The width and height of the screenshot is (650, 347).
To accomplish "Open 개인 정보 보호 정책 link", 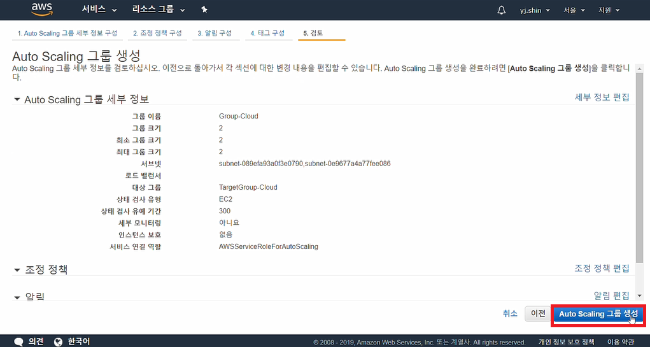I will 566,343.
